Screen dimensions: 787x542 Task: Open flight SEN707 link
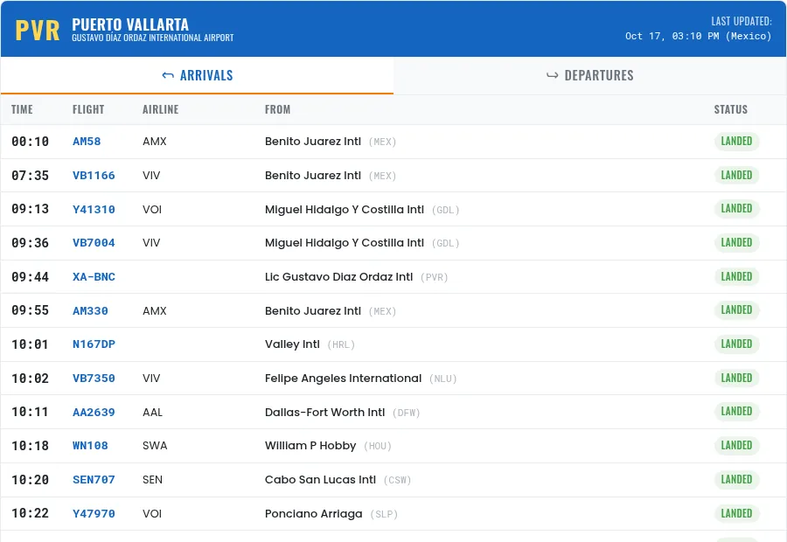(94, 480)
